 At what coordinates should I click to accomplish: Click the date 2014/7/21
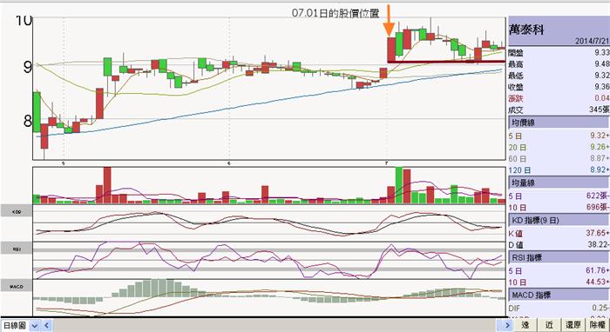click(592, 41)
